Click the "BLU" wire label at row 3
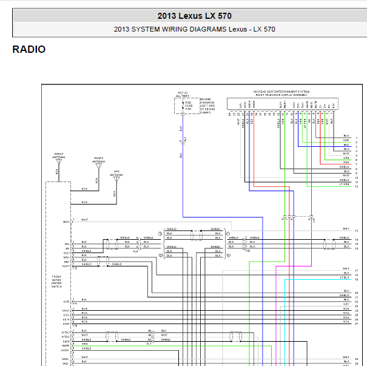367x366 pixels. coord(346,144)
